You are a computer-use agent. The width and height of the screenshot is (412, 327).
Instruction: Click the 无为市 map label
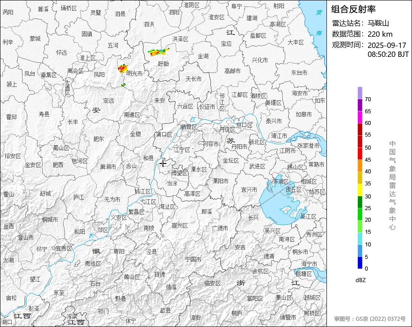[x=112, y=199]
